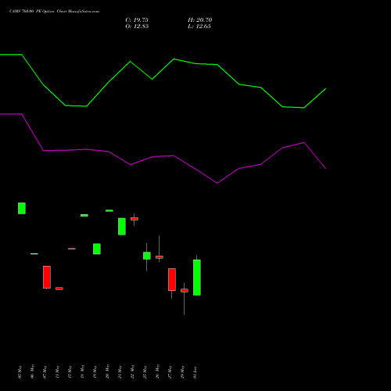Click the 01 Jun date label
This screenshot has width=391, height=391.
[x=195, y=372]
